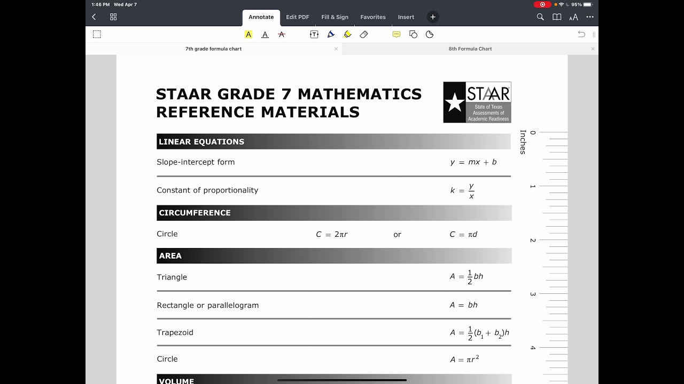Switch to 8th Formula Chart document
The image size is (684, 384).
coord(470,49)
